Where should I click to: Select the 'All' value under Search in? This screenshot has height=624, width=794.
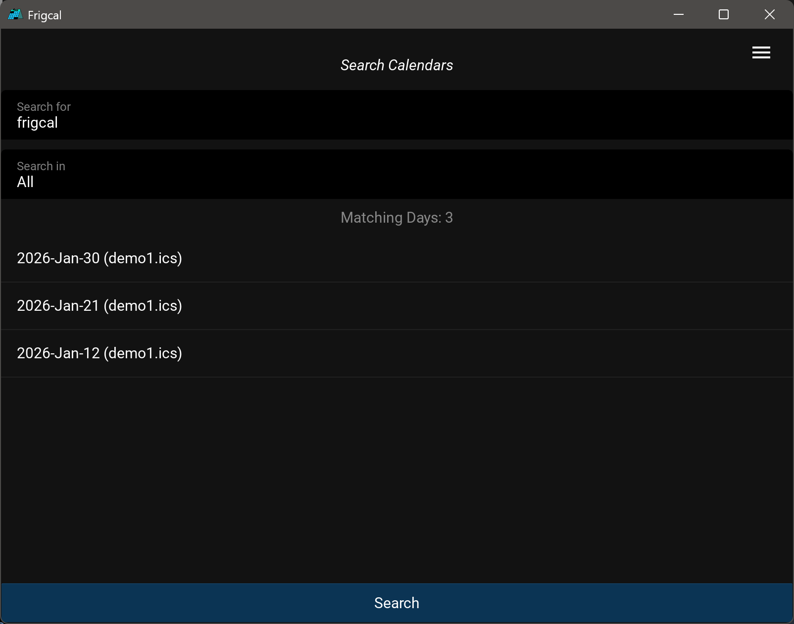tap(25, 182)
